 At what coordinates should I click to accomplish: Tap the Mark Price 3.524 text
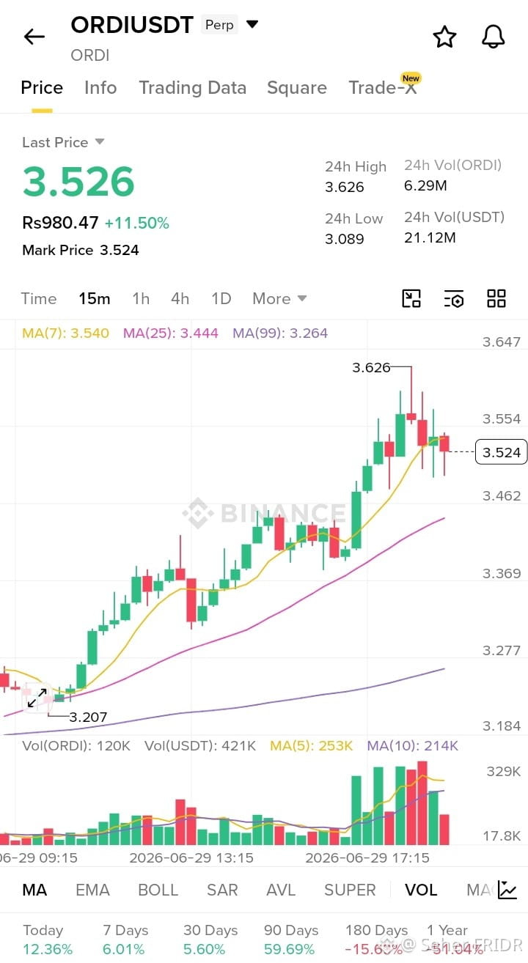81,250
